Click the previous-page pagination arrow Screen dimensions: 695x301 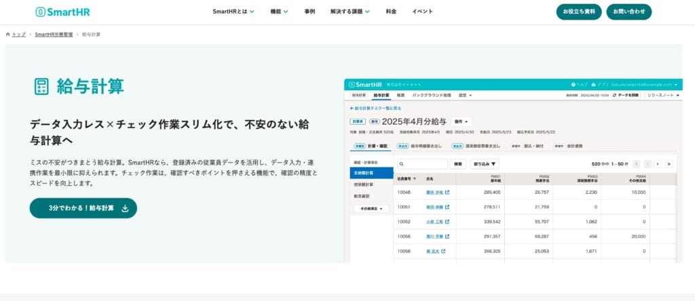(x=647, y=164)
